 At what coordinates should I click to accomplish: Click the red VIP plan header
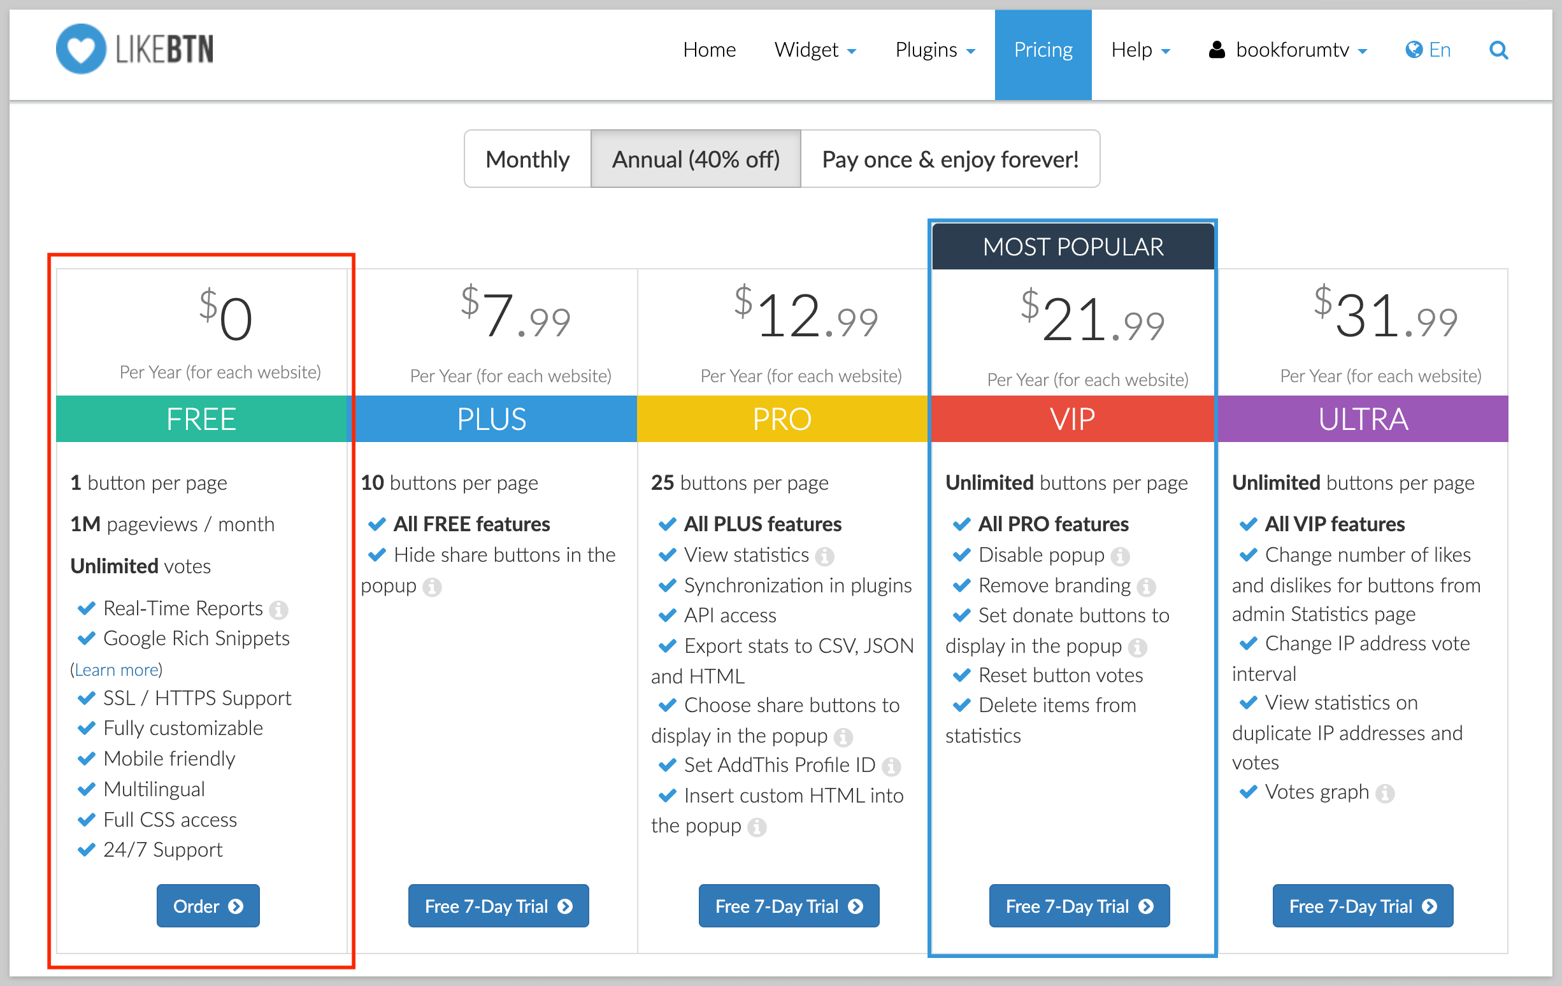pyautogui.click(x=1072, y=419)
